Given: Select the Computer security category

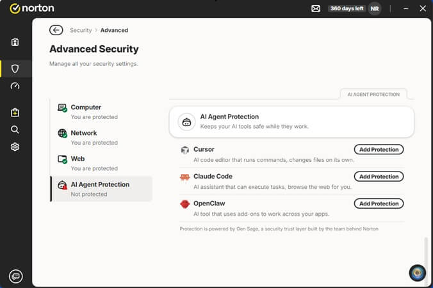Looking at the screenshot, I should tap(101, 112).
